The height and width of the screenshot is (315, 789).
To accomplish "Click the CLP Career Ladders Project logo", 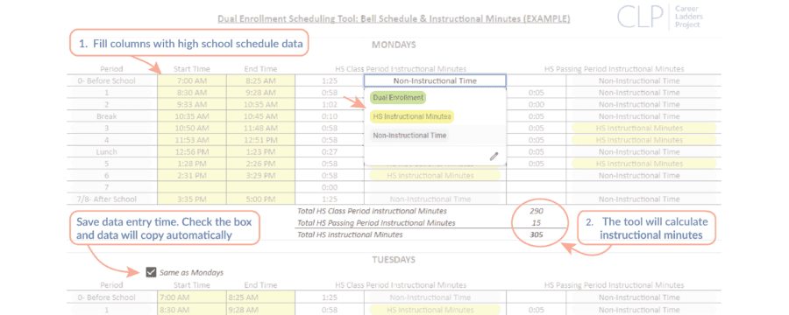I will (x=659, y=17).
